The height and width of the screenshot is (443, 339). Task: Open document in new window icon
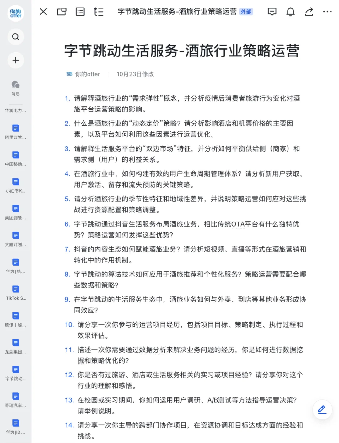pos(62,12)
